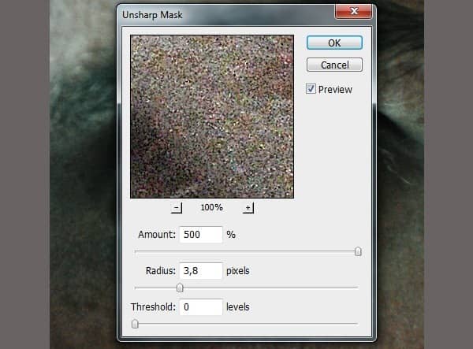Zoom in the preview with plus button
This screenshot has width=473, height=349.
pos(248,208)
